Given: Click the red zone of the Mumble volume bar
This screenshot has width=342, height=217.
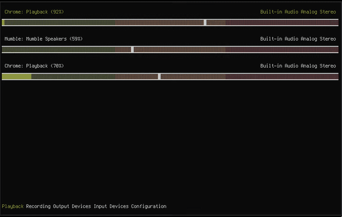Looking at the screenshot, I should click(282, 50).
